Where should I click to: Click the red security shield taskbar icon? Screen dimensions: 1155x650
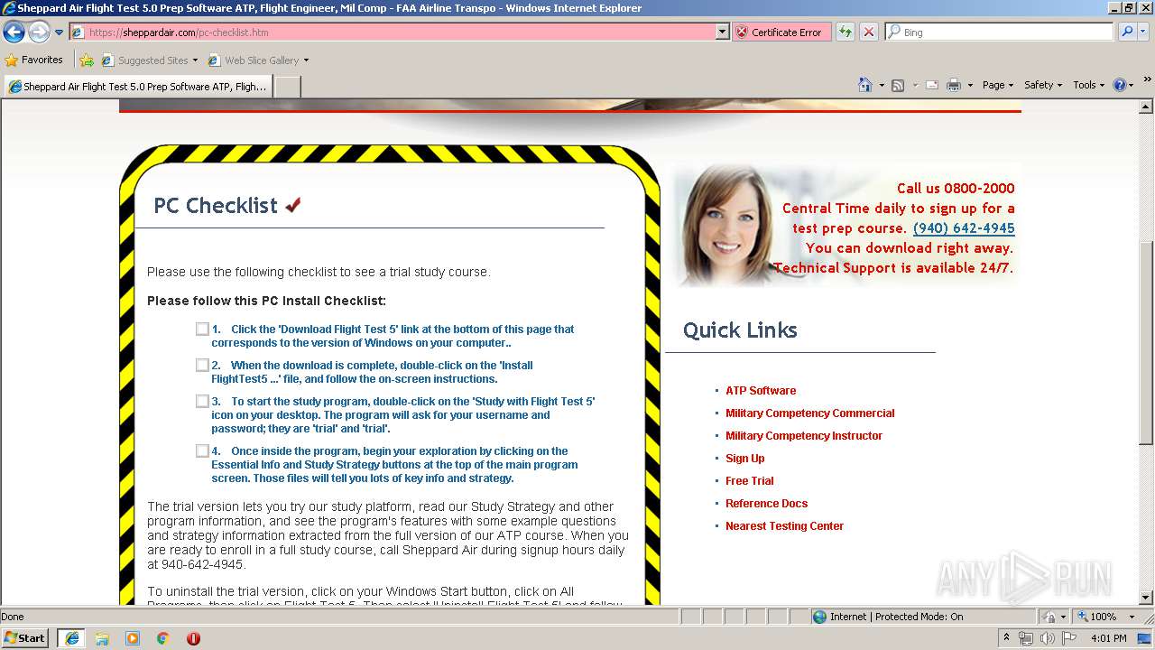[x=193, y=638]
